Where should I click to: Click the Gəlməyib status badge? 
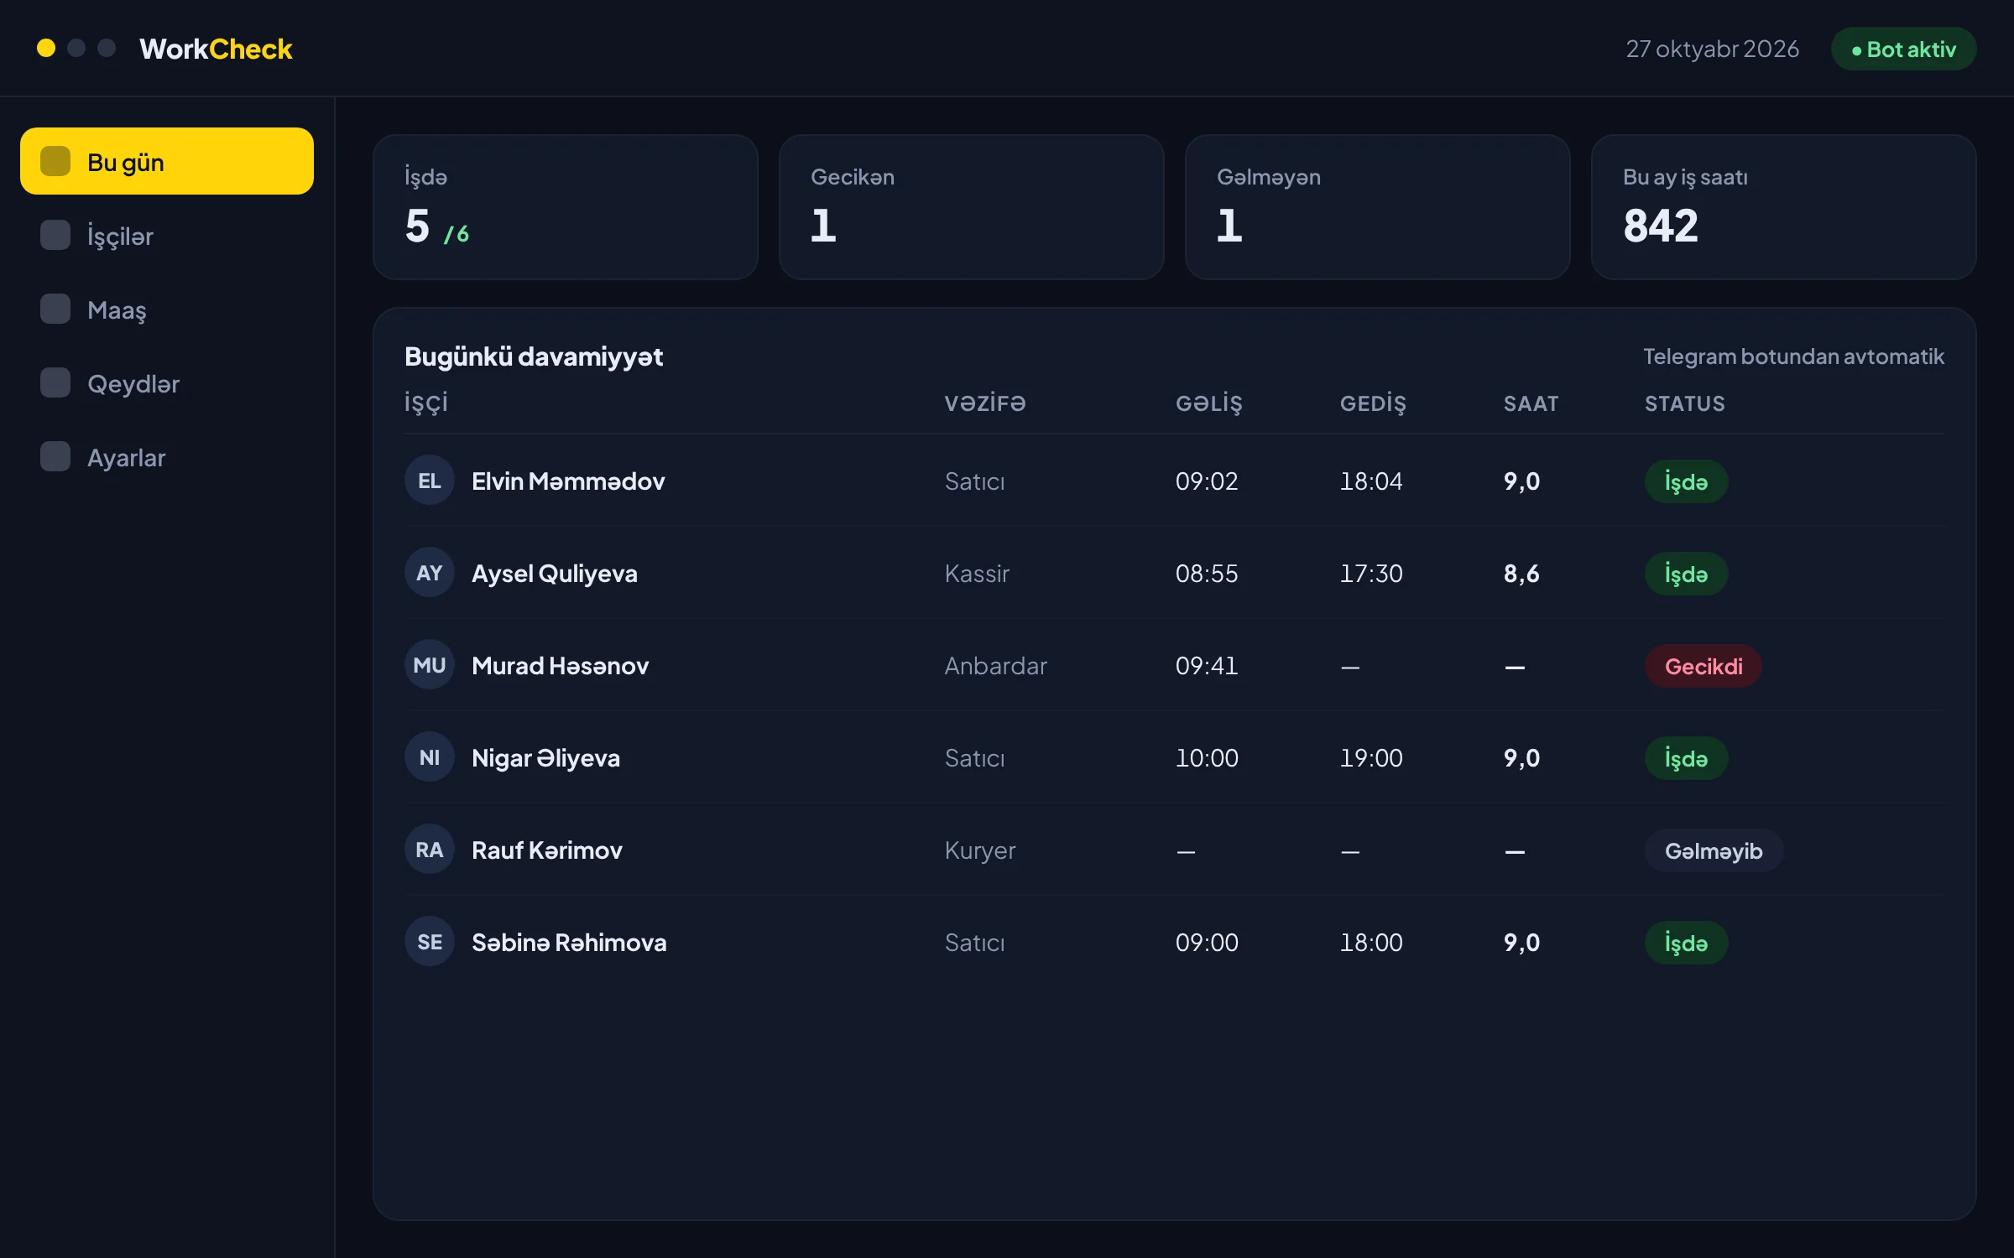1714,850
